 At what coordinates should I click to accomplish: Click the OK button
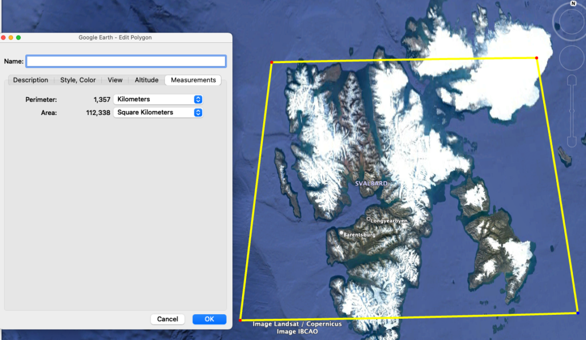click(x=209, y=319)
